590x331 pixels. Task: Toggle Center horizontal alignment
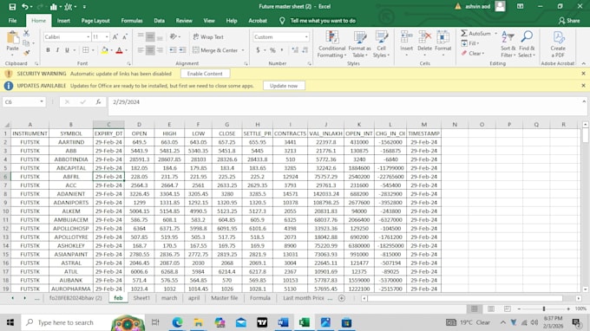click(x=150, y=50)
